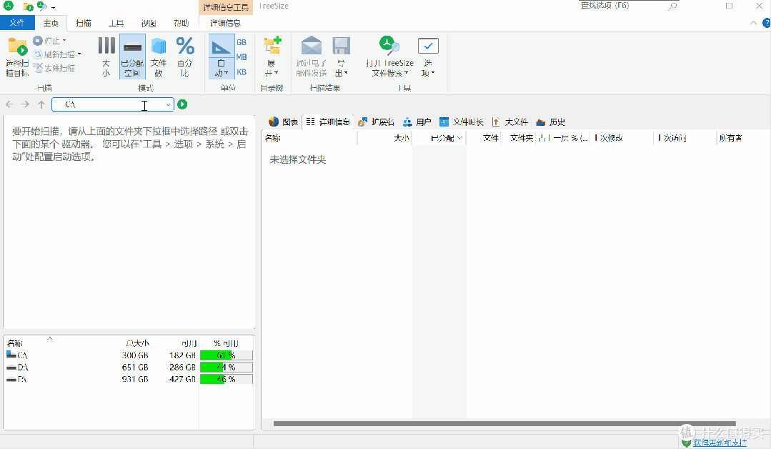This screenshot has height=449, width=771.
Task: Open the 图表 (Chart) view tab
Action: [283, 122]
